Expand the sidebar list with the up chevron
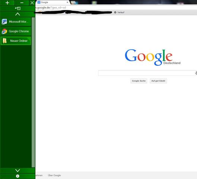197x179 pixels. coord(18,14)
